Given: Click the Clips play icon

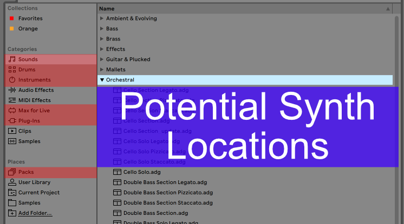Looking at the screenshot, I should click(x=12, y=131).
